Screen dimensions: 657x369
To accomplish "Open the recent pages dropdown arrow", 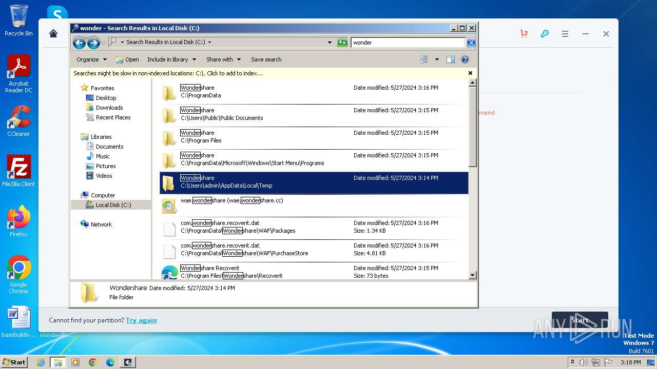I will [103, 43].
